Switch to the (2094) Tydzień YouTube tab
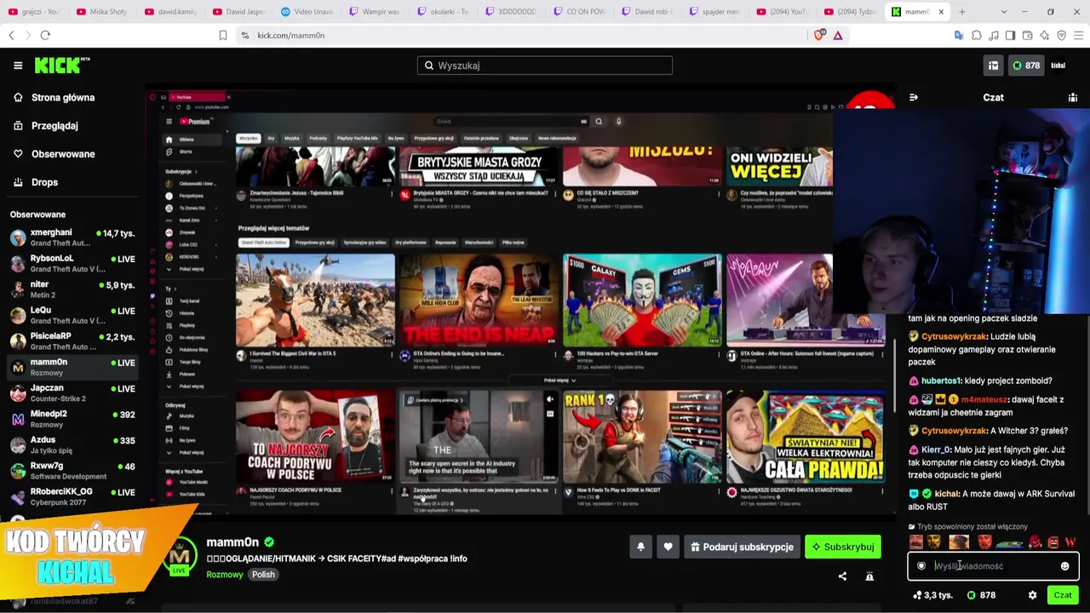Viewport: 1090px width, 613px height. (x=852, y=12)
